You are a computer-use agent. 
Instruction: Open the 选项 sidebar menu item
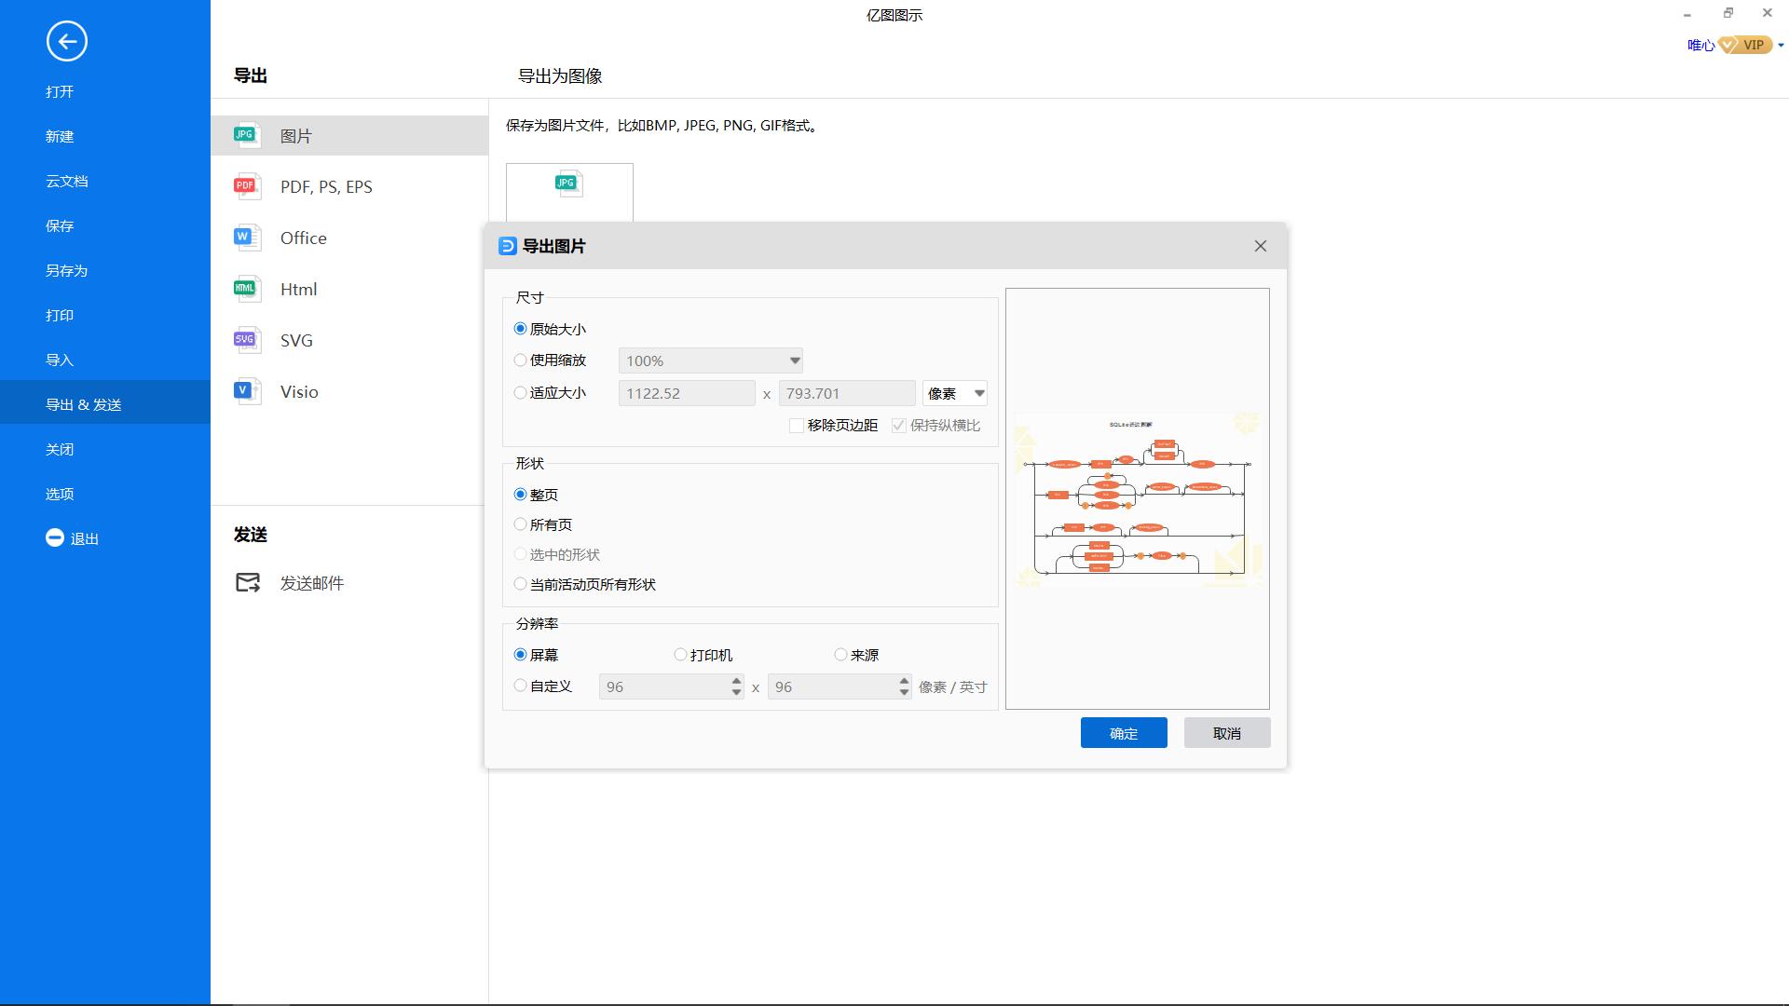coord(59,494)
